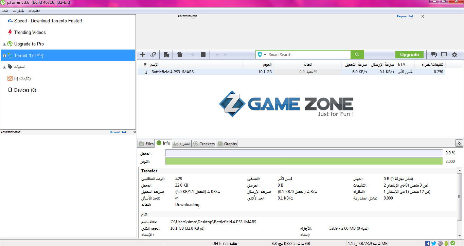The image size is (464, 246).
Task: Select Torrent (1) sidebar item
Action: 68,55
